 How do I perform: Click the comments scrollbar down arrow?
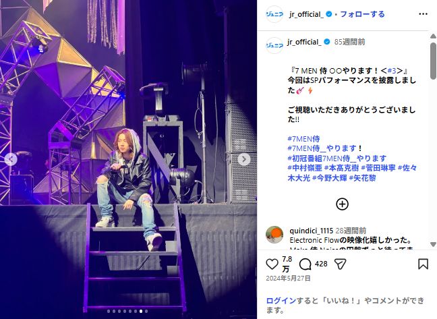point(433,244)
